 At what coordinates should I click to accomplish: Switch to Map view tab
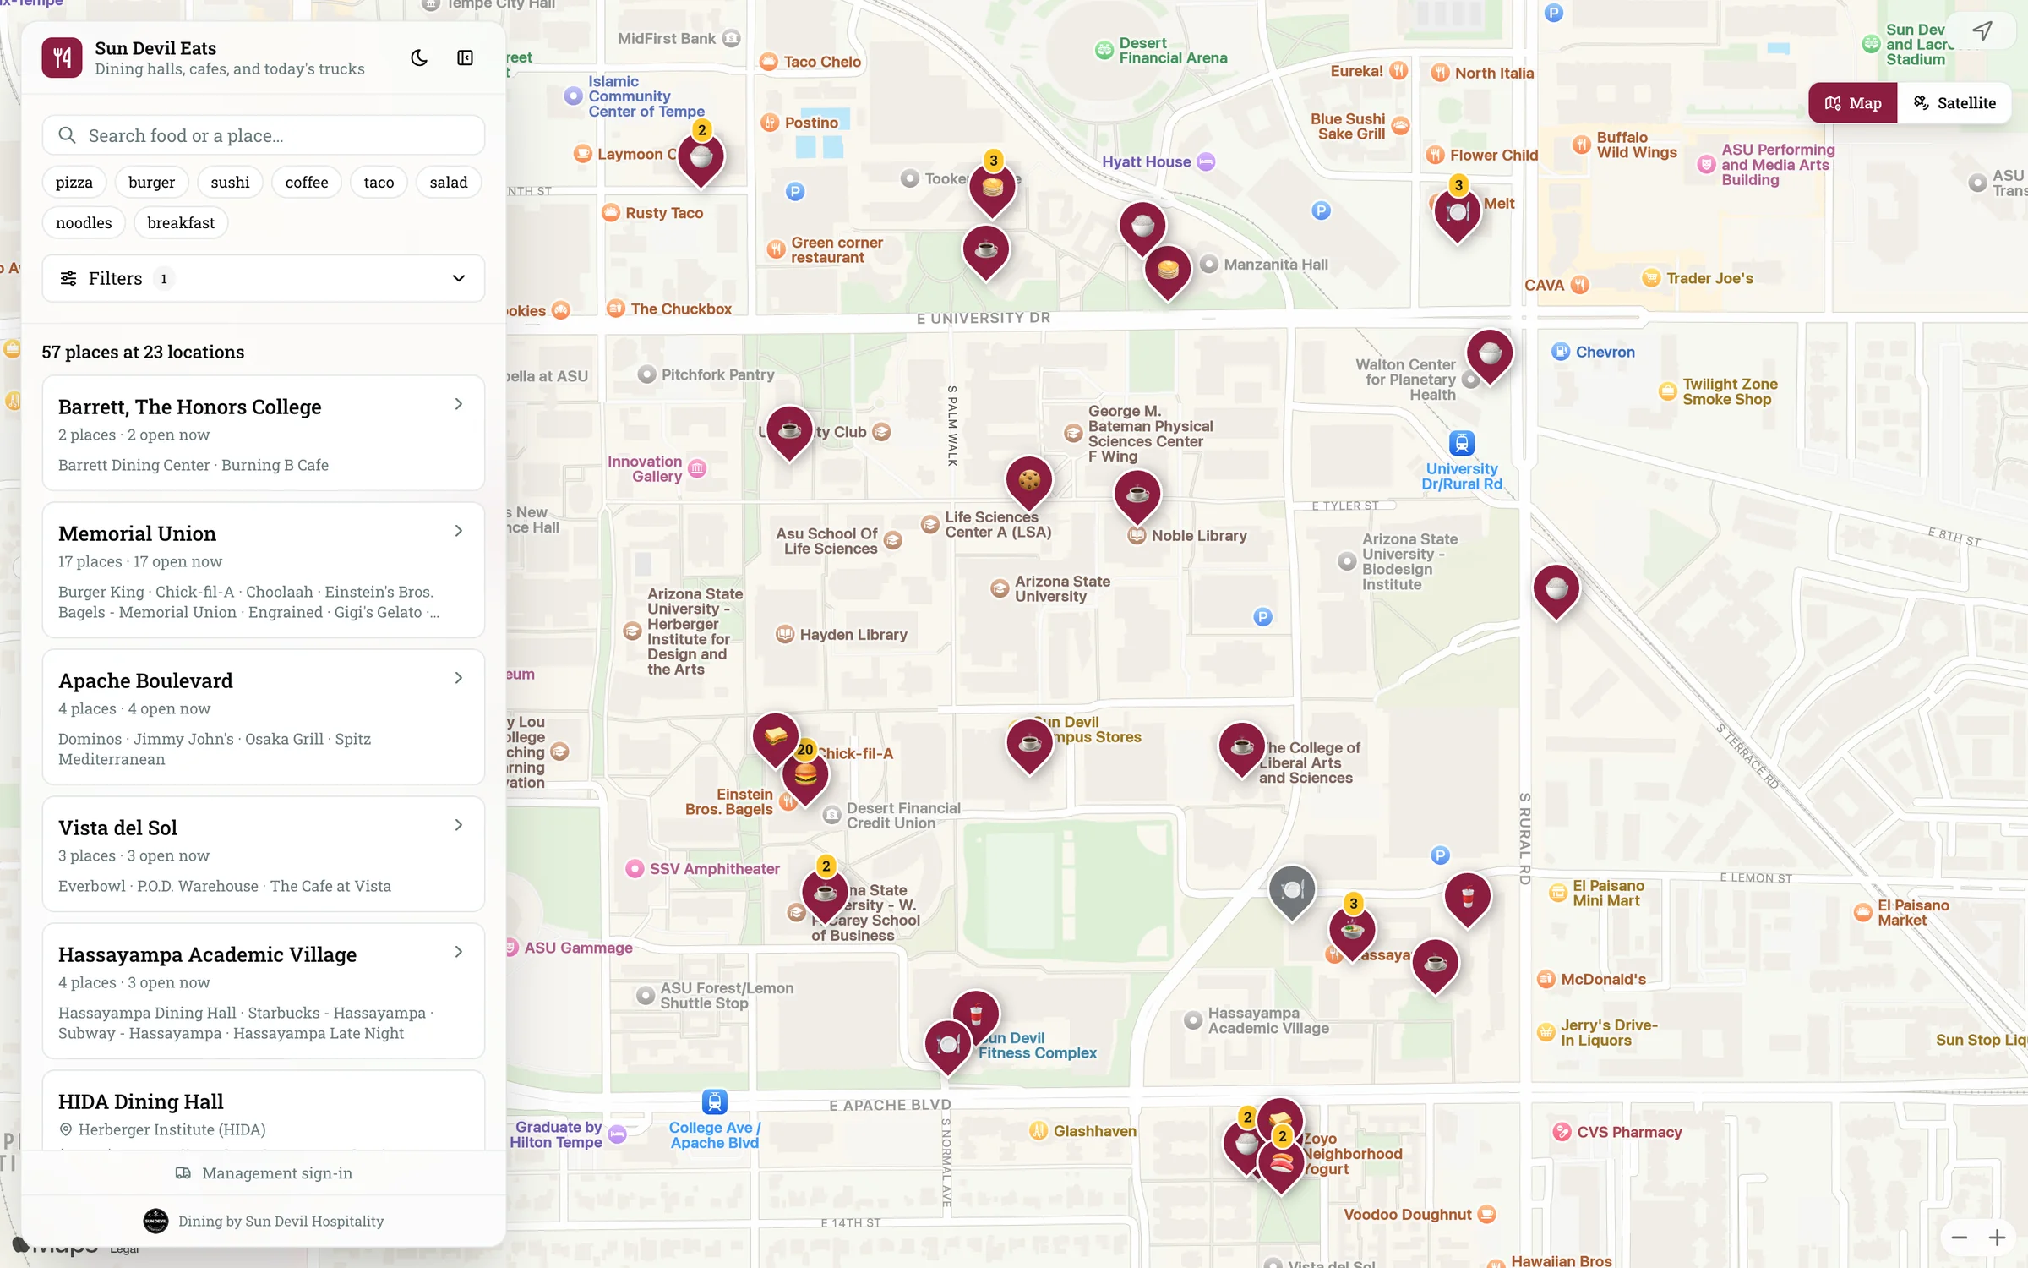tap(1853, 103)
